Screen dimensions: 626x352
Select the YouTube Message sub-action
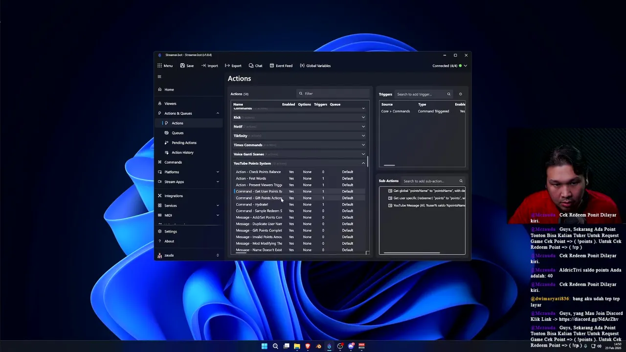point(425,205)
